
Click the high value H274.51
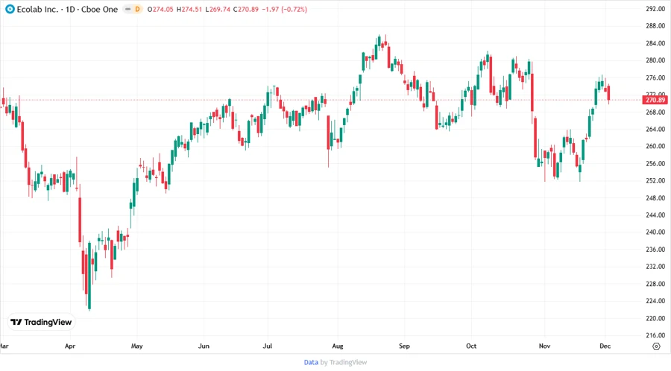tap(189, 10)
